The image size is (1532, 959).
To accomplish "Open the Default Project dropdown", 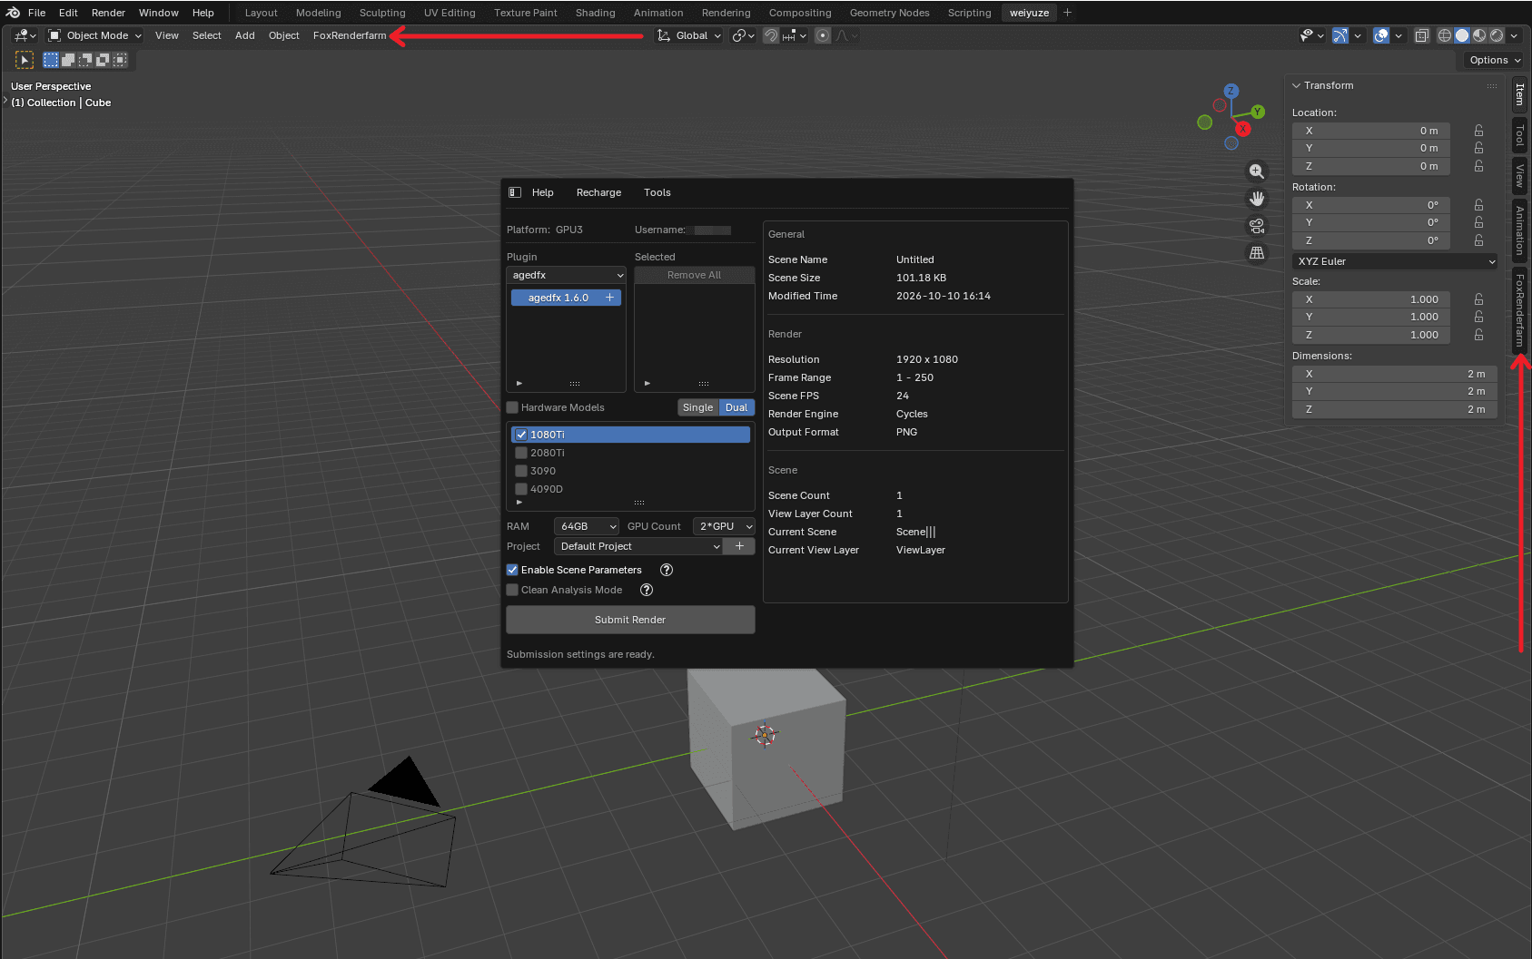I will point(638,546).
